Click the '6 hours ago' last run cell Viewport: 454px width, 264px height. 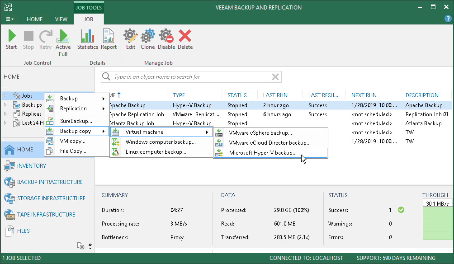pos(277,114)
